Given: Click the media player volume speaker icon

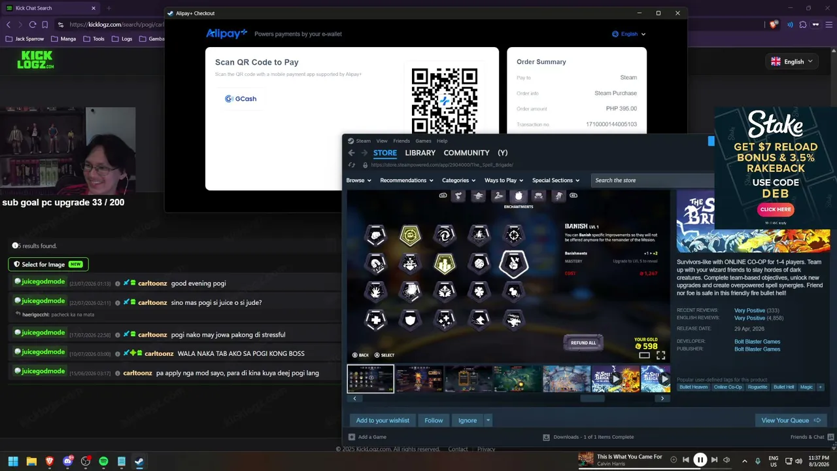Looking at the screenshot, I should click(726, 460).
